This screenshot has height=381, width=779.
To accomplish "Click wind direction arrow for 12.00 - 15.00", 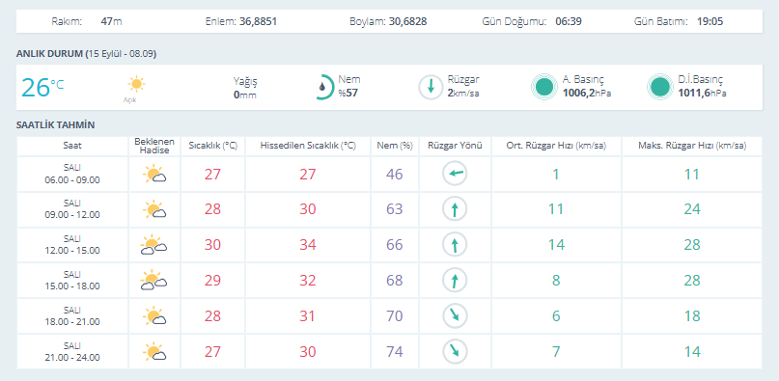I will click(455, 245).
